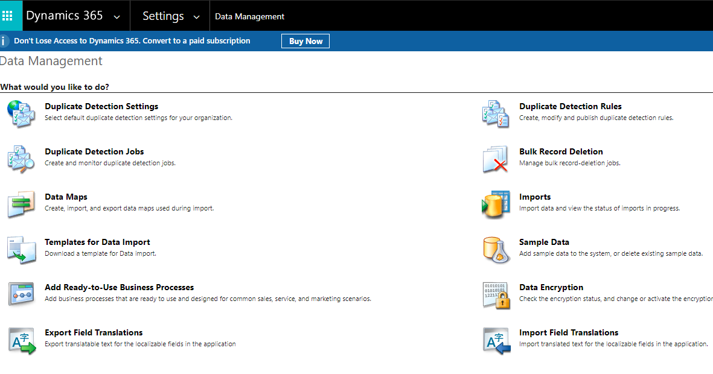Open Duplicate Detection Settings
The height and width of the screenshot is (374, 713).
tap(101, 106)
